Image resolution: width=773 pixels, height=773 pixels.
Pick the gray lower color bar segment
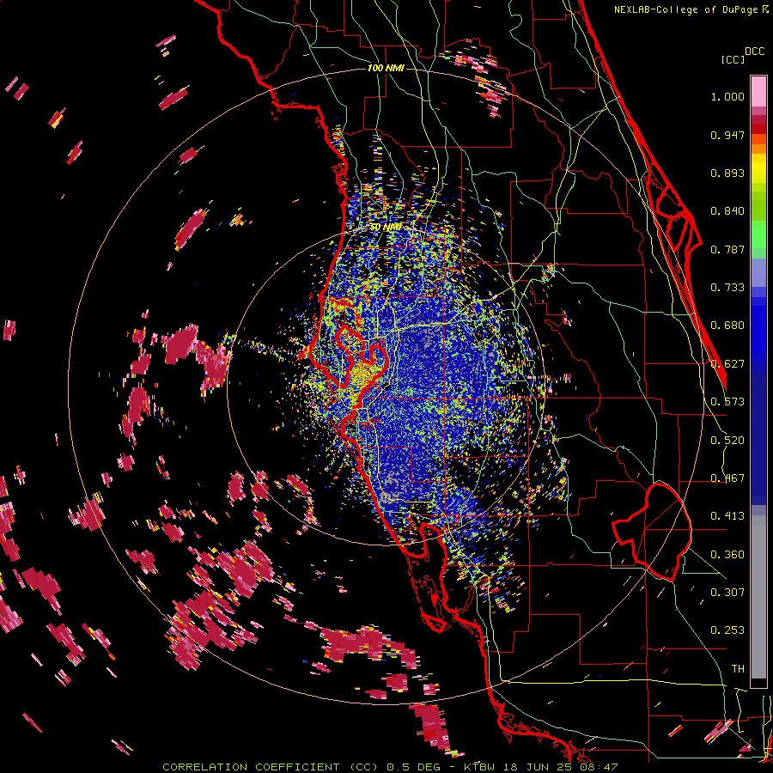pyautogui.click(x=758, y=597)
